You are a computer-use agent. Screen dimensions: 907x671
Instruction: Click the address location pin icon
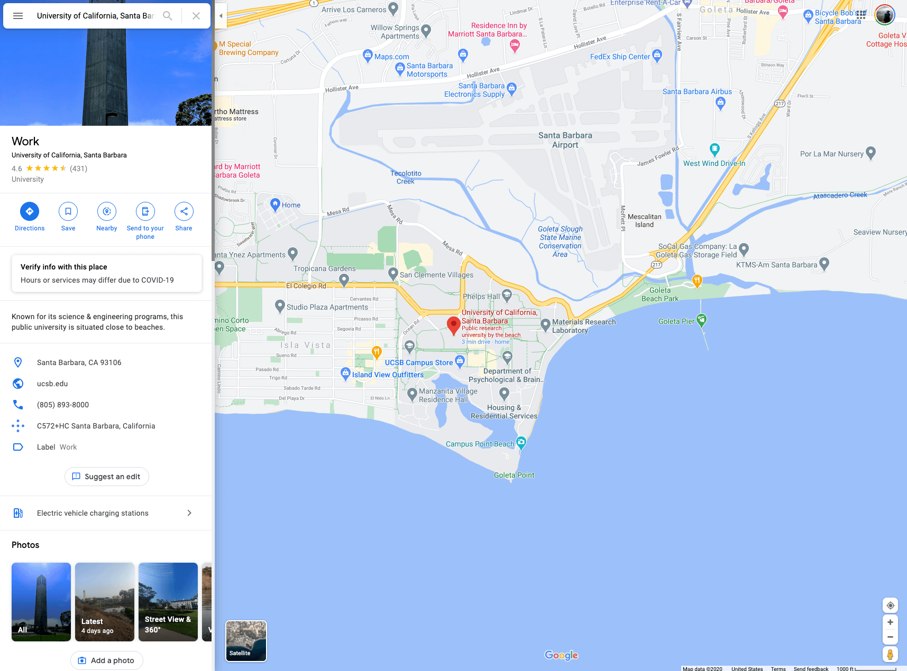point(18,362)
